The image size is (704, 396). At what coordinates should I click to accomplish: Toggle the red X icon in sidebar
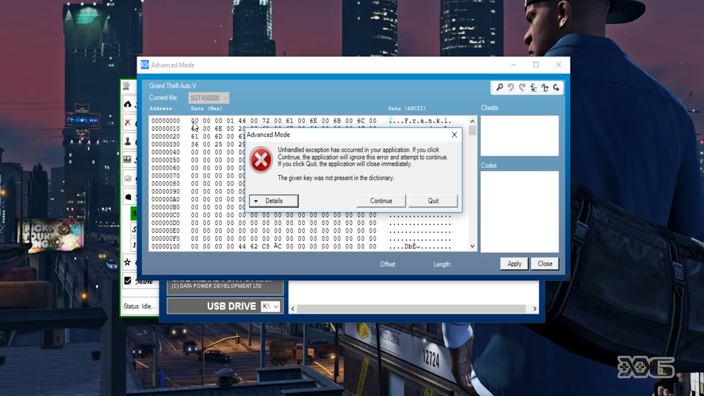pos(128,122)
